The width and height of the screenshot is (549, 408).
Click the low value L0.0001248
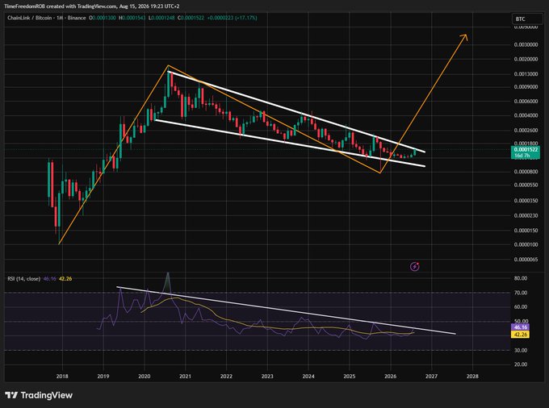tap(161, 18)
